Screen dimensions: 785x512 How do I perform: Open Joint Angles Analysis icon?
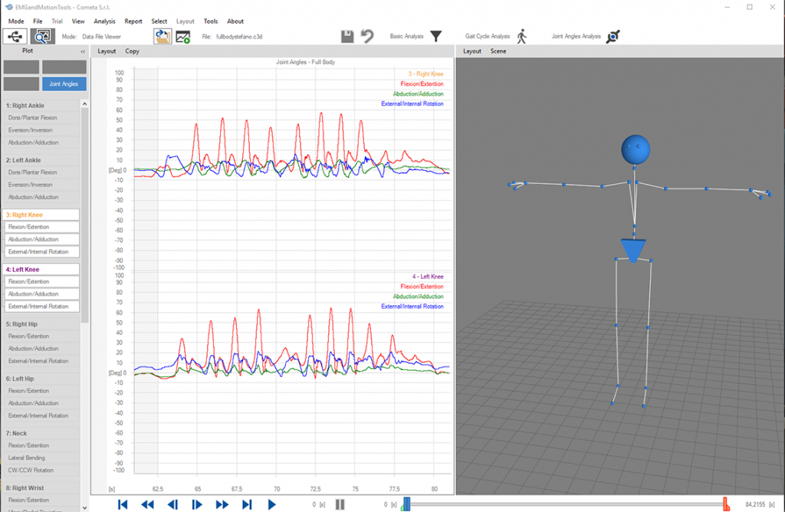tap(613, 36)
